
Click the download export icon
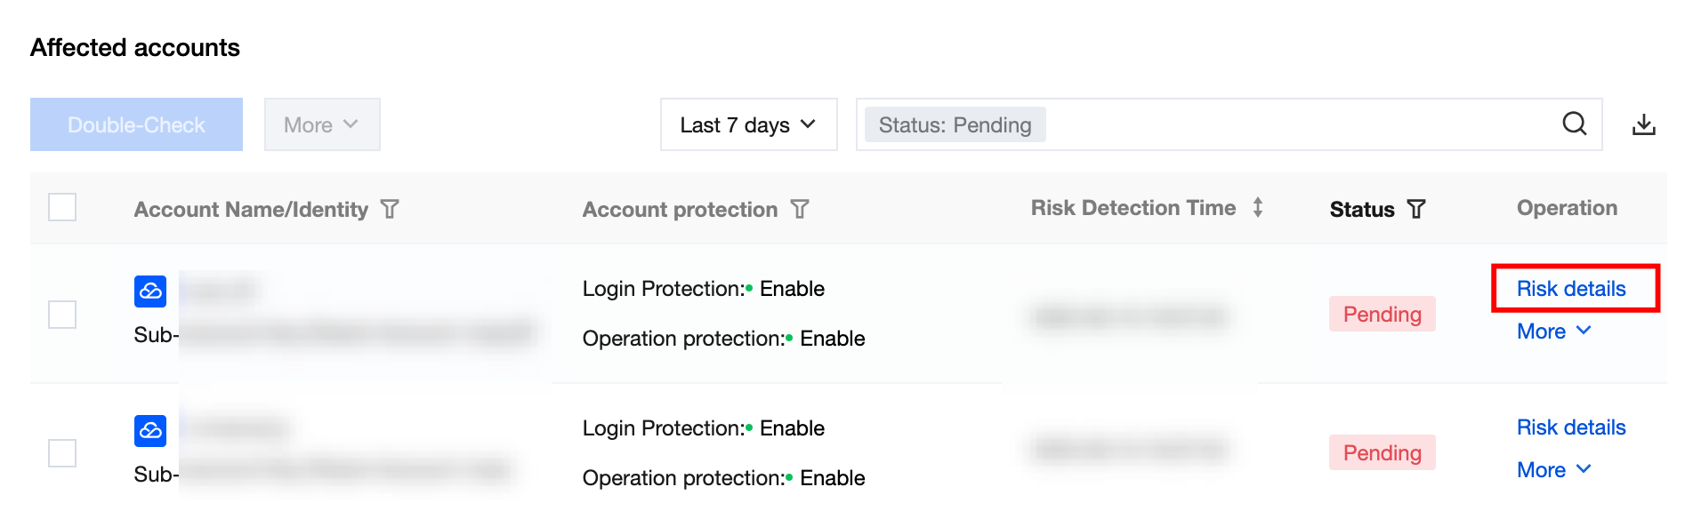(1643, 124)
